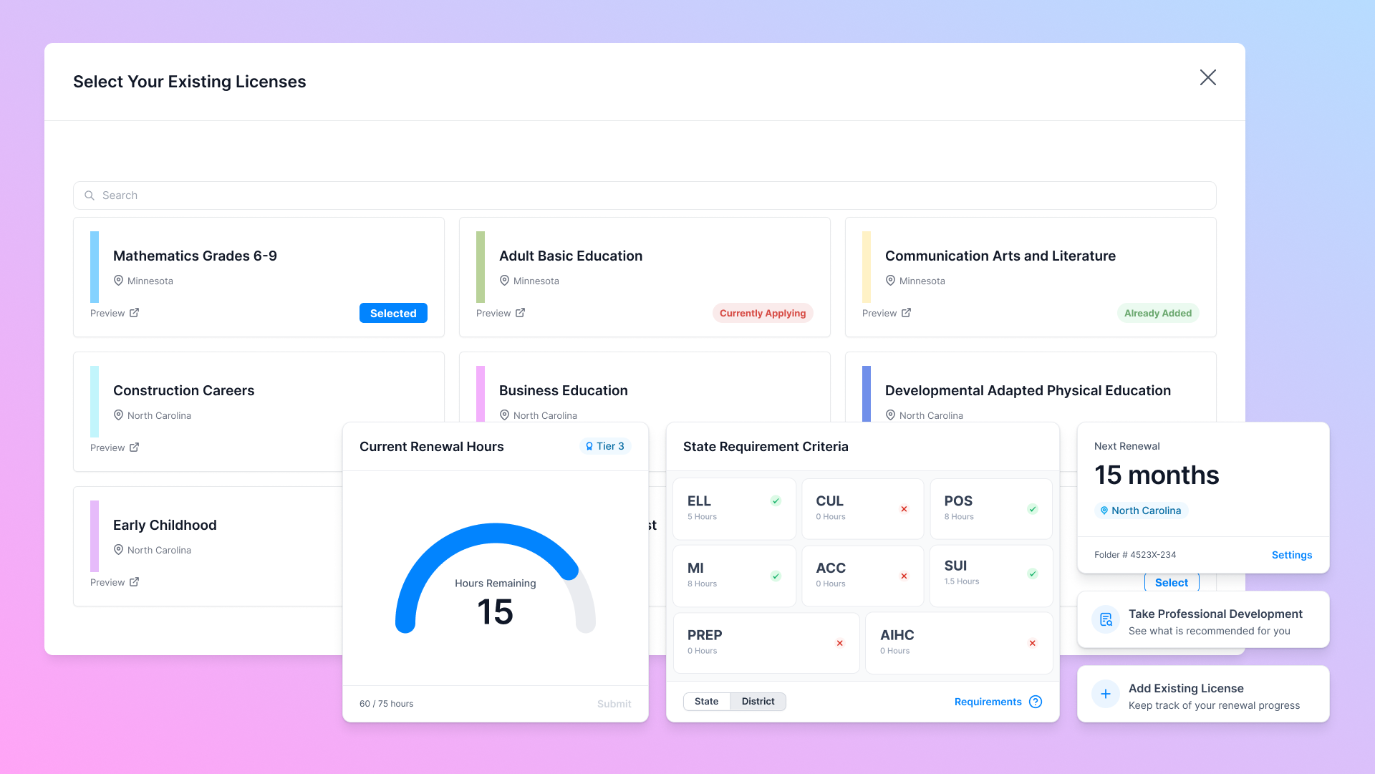
Task: Click the PREP red cross icon
Action: coord(840,643)
